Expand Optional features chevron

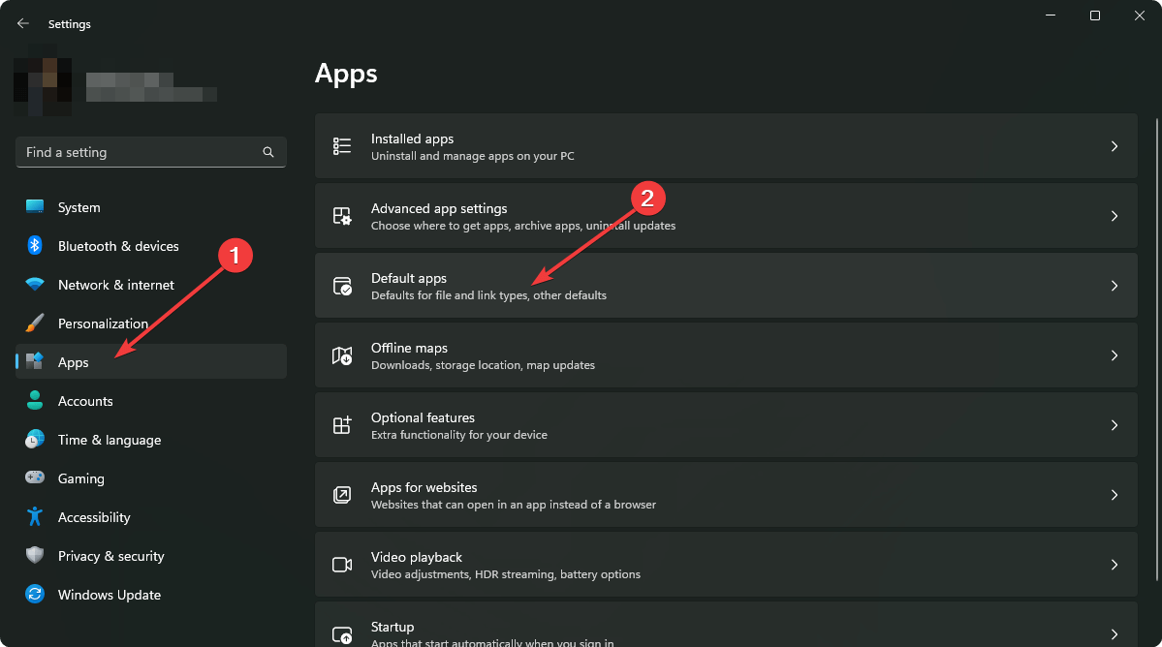click(1114, 425)
